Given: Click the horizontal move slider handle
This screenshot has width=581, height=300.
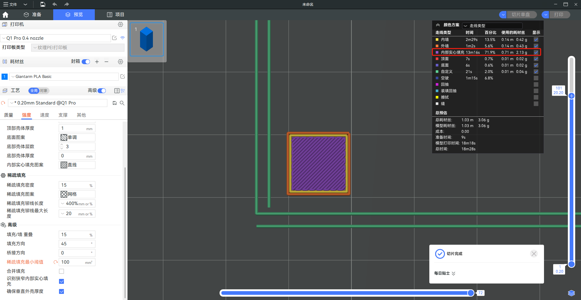Looking at the screenshot, I should tap(471, 293).
